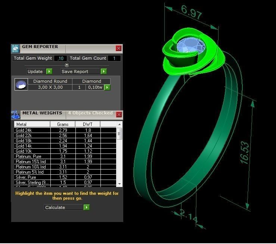Select the Gold 18k row
The image size is (276, 244).
65,141
